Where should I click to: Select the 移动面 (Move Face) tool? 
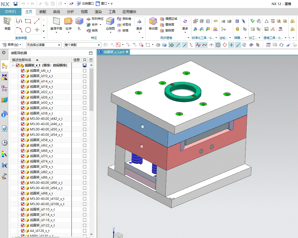click(153, 21)
